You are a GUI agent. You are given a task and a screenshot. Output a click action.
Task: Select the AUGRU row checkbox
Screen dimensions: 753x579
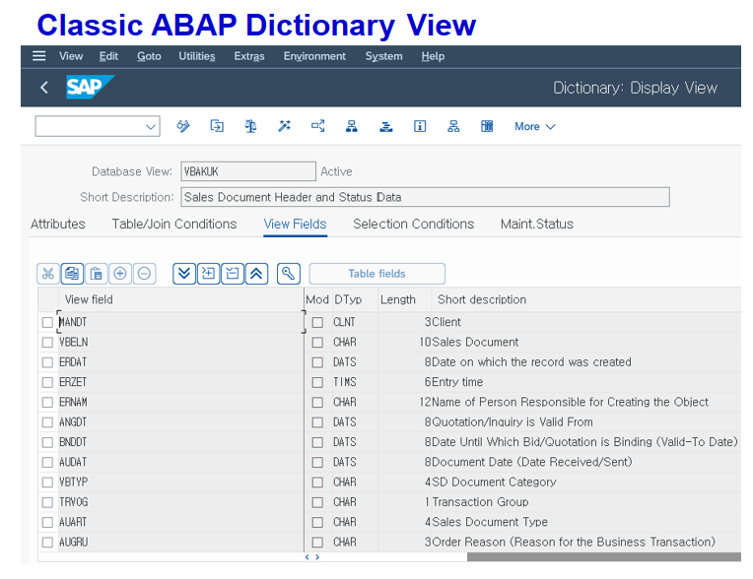click(x=47, y=542)
